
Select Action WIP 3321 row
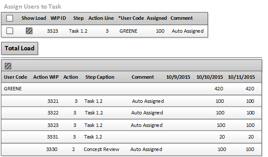pyautogui.click(x=131, y=101)
